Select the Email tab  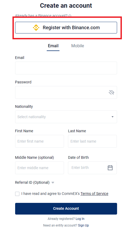(x=53, y=46)
